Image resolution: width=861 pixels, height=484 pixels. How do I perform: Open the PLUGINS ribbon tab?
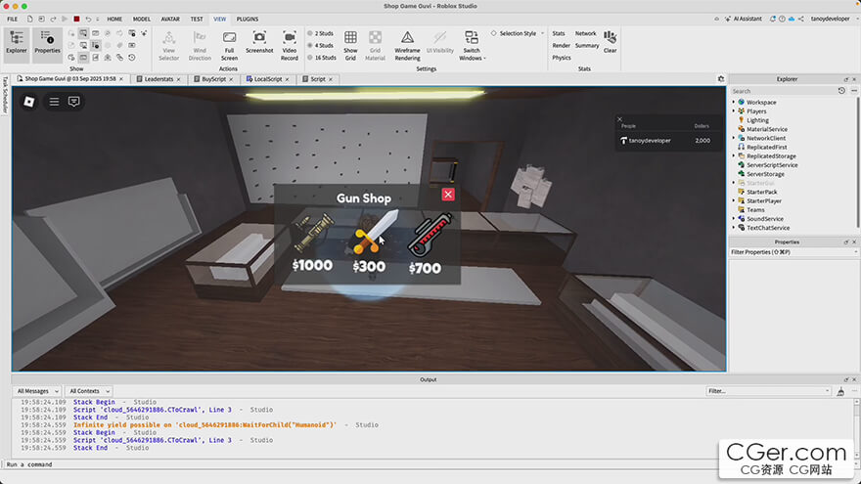click(248, 19)
